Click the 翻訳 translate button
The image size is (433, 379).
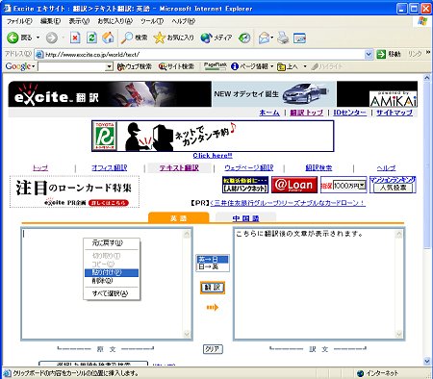213,288
